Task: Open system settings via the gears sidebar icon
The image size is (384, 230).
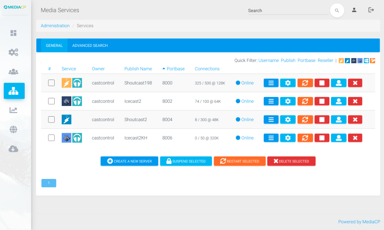Action: 13,52
